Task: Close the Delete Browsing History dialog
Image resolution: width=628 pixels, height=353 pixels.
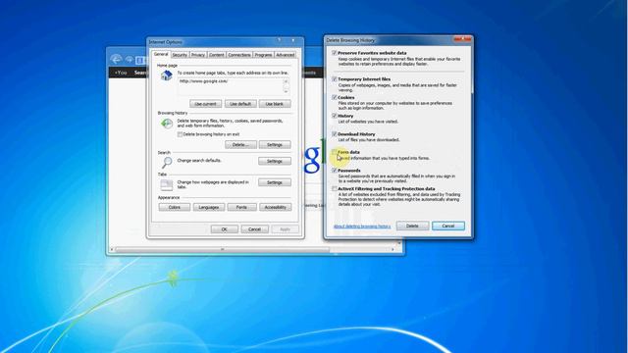Action: (x=462, y=39)
